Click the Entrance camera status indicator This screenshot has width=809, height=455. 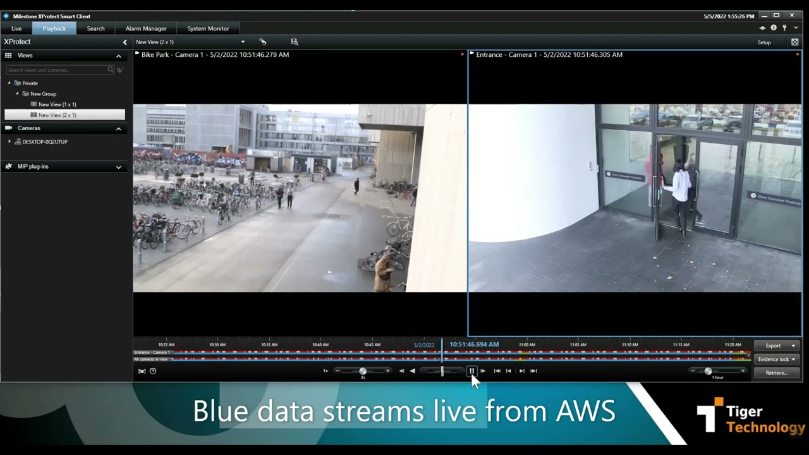click(x=798, y=54)
